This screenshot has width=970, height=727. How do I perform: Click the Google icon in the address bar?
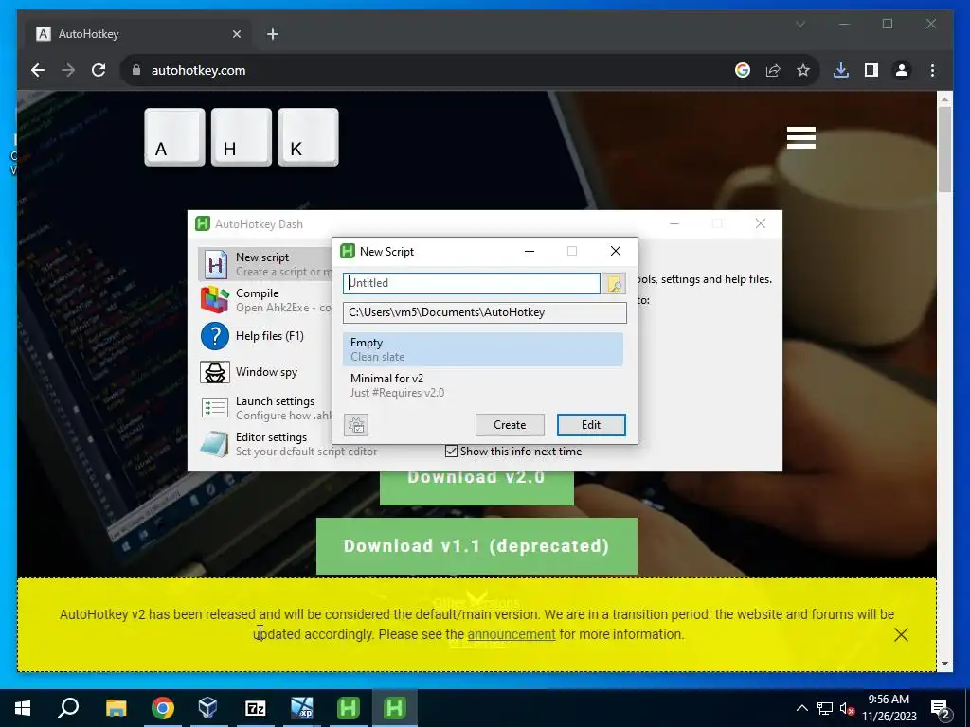pos(743,70)
